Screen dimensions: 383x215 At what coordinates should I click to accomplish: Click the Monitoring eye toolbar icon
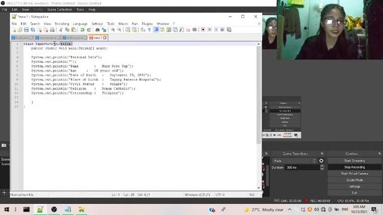click(194, 30)
